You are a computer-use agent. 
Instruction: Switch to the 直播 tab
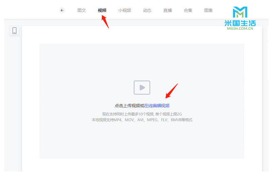click(x=168, y=10)
